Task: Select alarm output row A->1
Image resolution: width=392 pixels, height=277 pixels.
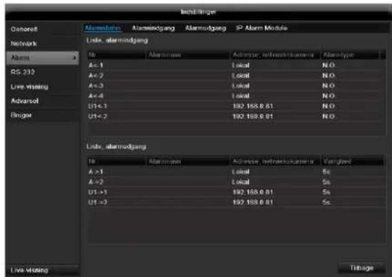Action: (x=236, y=172)
